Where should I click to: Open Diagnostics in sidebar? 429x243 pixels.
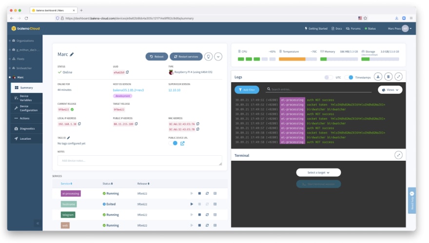(x=26, y=129)
